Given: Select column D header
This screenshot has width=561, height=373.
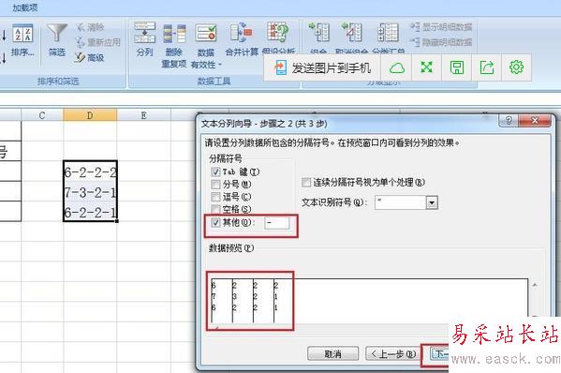Looking at the screenshot, I should 90,115.
